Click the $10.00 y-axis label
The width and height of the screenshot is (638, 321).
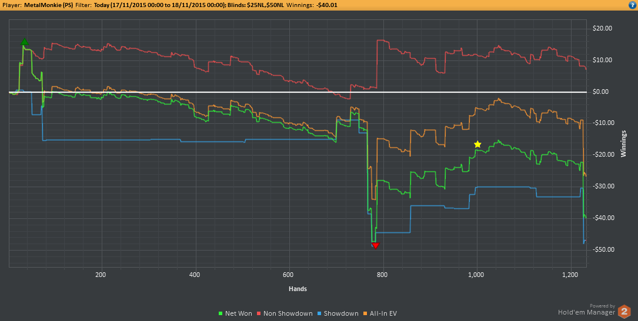pos(603,60)
